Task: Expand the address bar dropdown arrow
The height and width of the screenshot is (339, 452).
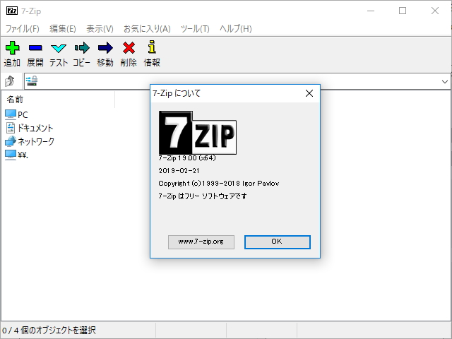Action: (445, 82)
